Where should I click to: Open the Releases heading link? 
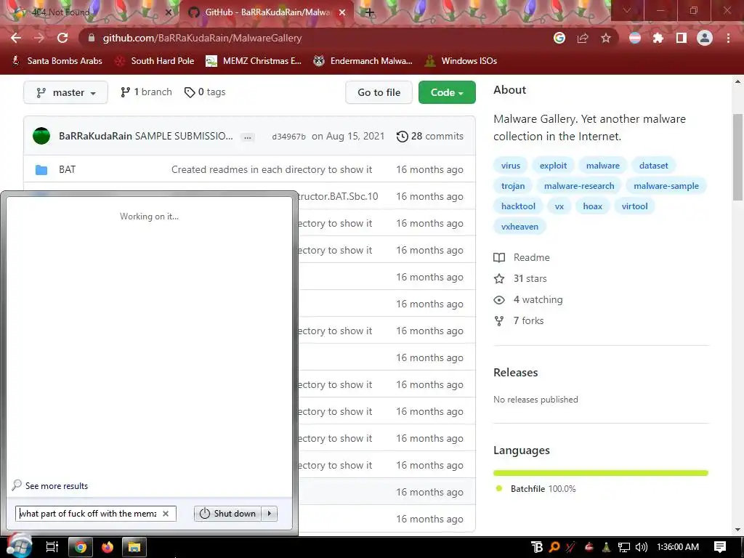pyautogui.click(x=515, y=373)
